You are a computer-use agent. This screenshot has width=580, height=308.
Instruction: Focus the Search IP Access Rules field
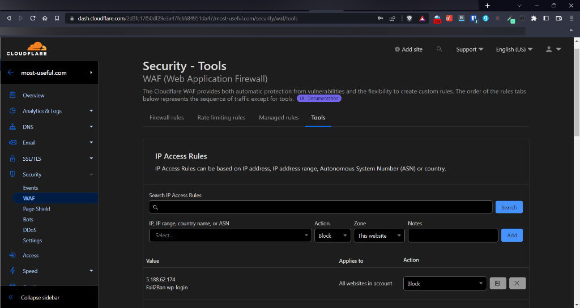click(x=321, y=207)
